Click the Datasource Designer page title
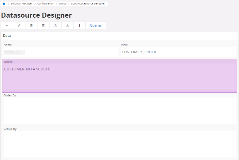 click(x=36, y=15)
